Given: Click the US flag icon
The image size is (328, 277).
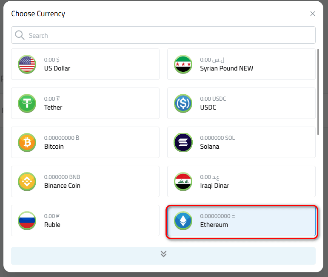Looking at the screenshot, I should point(27,64).
